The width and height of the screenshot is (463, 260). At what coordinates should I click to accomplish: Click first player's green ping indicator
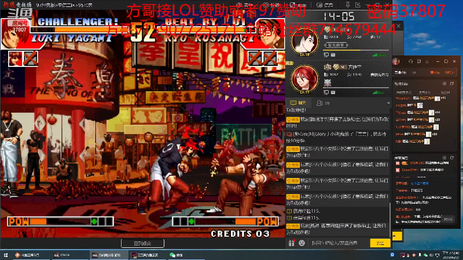click(380, 55)
